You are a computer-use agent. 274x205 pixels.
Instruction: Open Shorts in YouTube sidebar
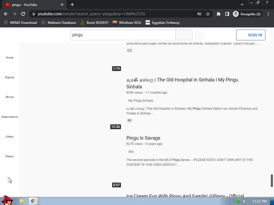(x=10, y=97)
